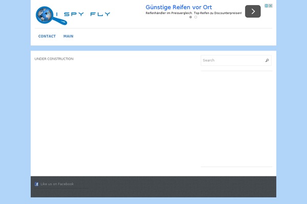Screen dimensions: 307x204
Task: Select the second ad carousel dot
Action: (195, 17)
